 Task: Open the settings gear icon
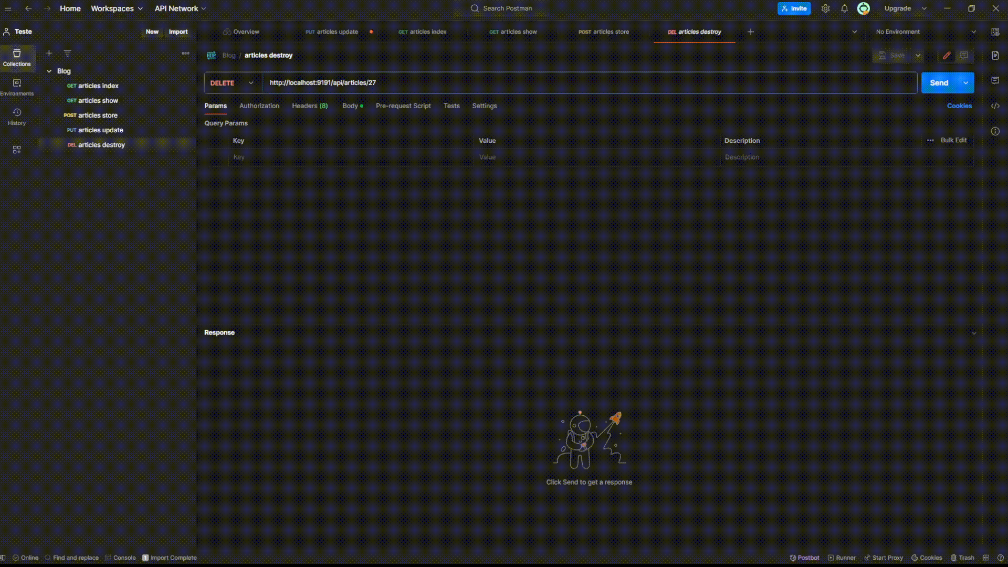(x=825, y=8)
